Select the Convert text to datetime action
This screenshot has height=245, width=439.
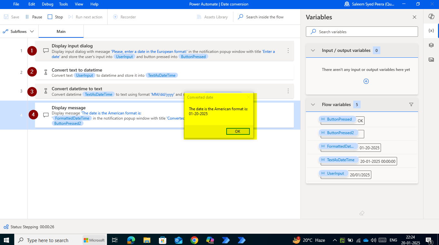pos(164,73)
